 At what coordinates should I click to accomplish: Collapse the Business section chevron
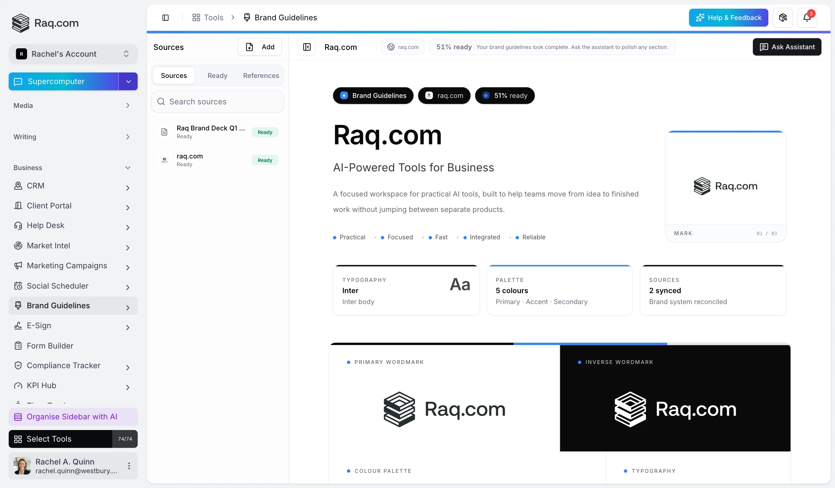click(128, 168)
